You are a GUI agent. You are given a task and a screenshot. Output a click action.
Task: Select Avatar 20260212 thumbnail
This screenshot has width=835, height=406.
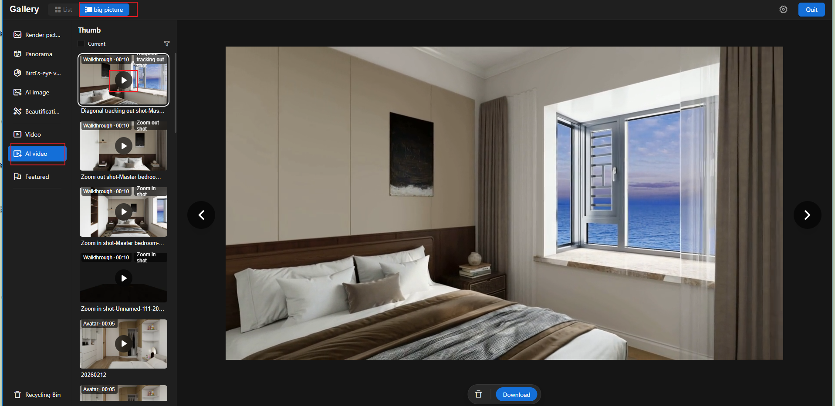[123, 344]
